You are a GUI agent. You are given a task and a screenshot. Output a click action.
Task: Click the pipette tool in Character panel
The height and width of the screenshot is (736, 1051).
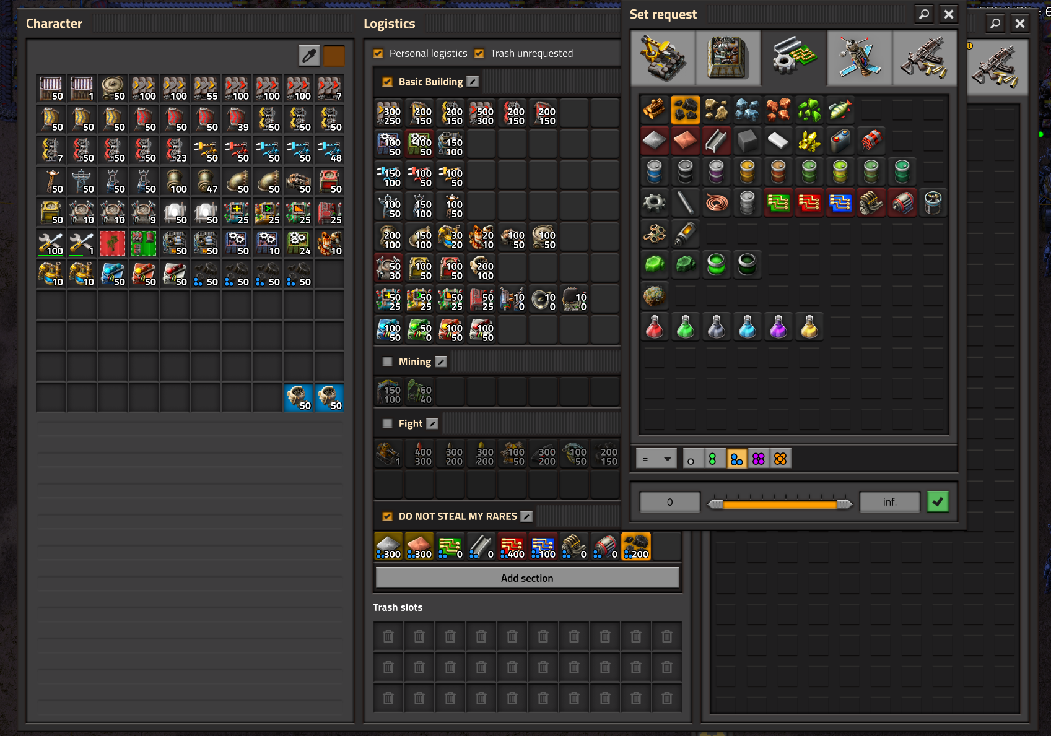[x=309, y=56]
